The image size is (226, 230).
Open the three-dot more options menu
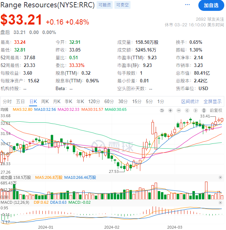click(x=188, y=5)
